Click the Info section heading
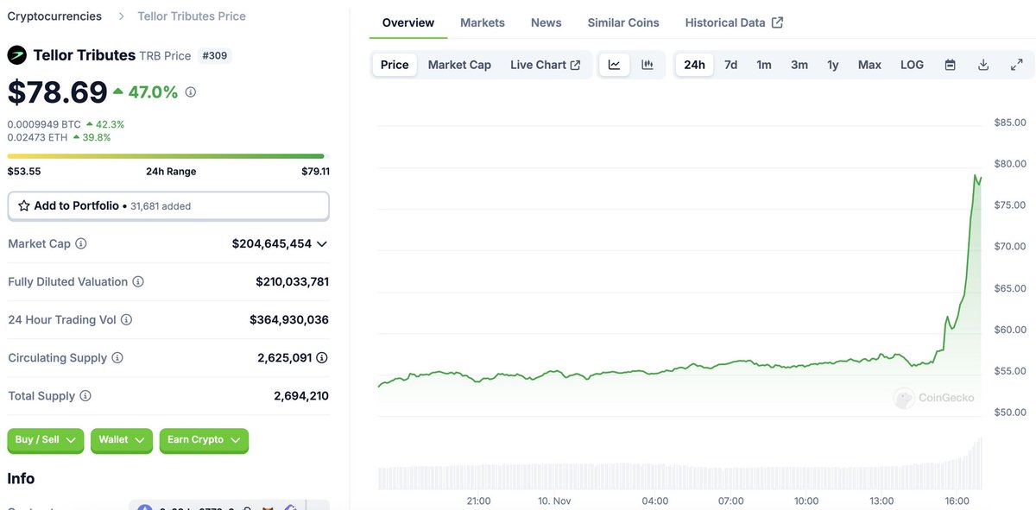This screenshot has width=1036, height=510. point(21,478)
